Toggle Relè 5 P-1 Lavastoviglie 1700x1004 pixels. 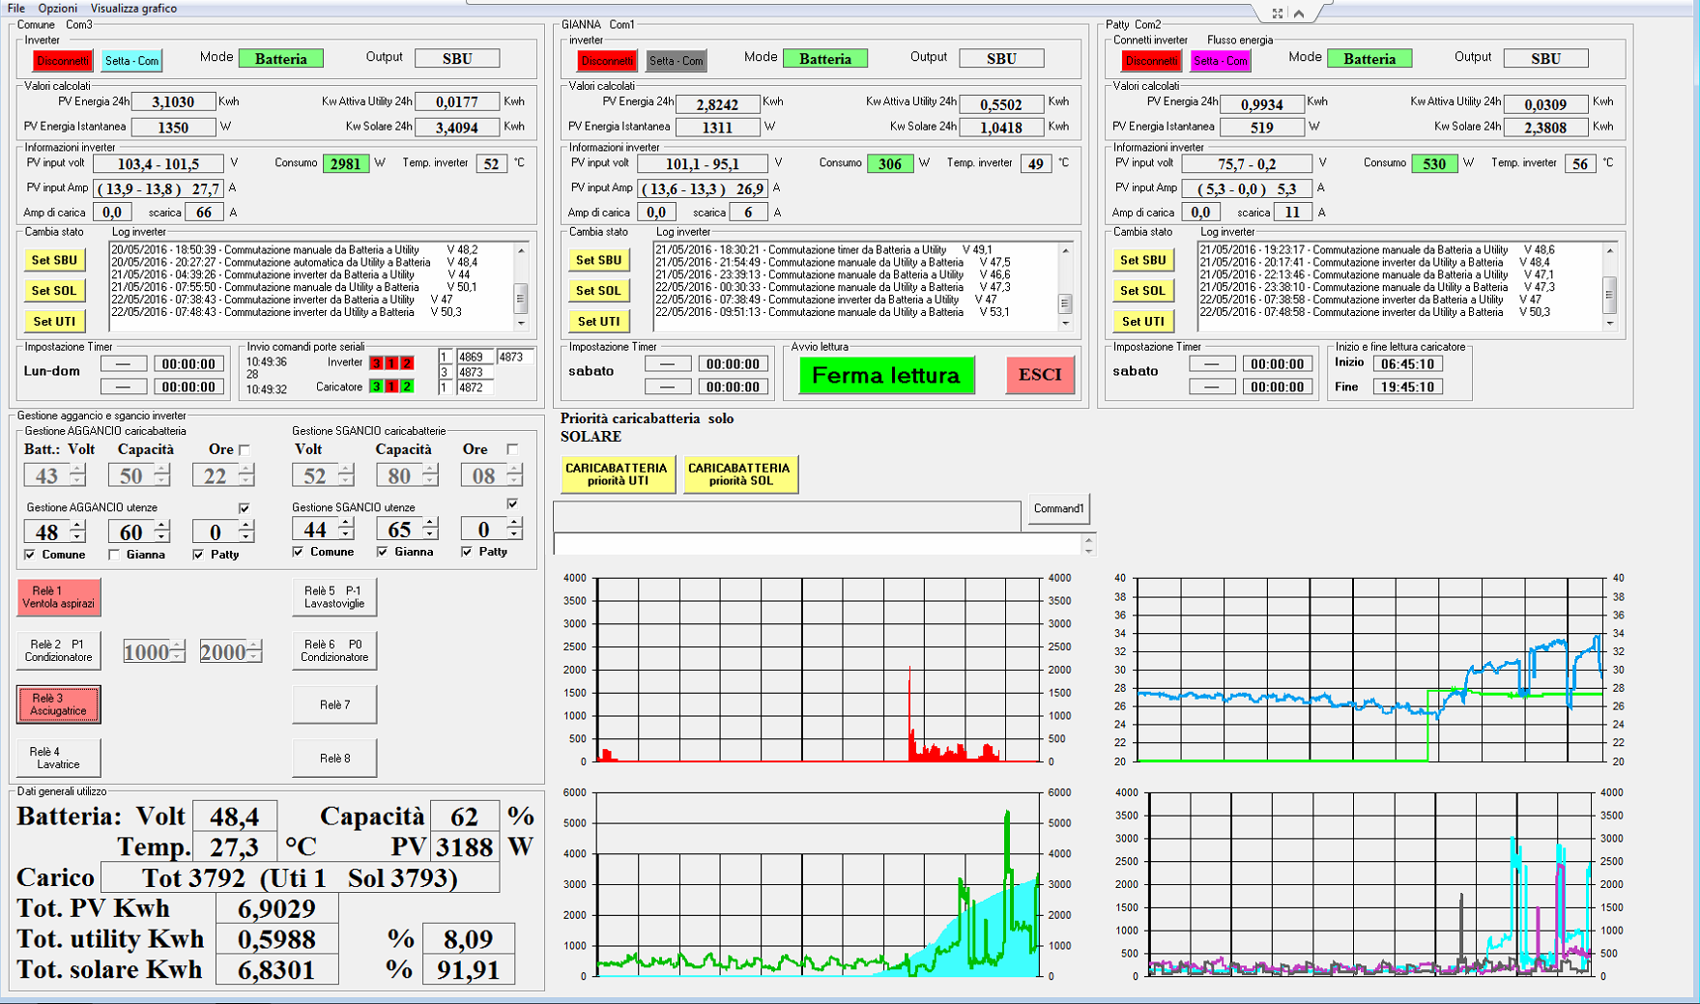click(334, 597)
